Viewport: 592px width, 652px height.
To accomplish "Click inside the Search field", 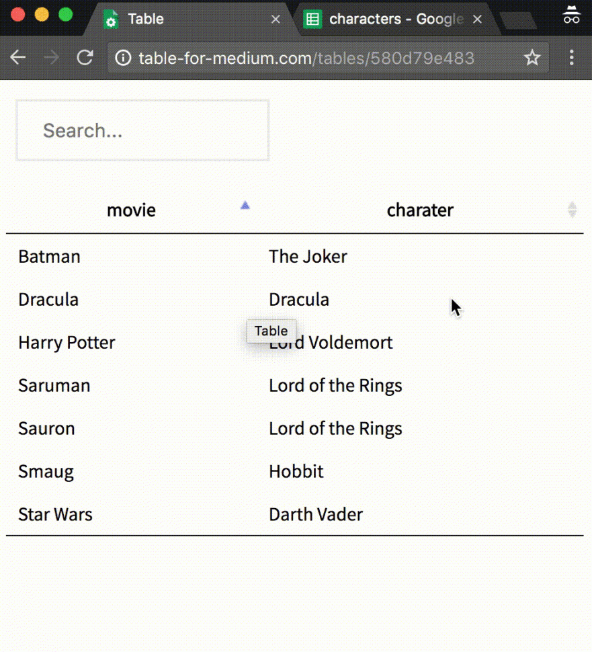I will tap(142, 130).
